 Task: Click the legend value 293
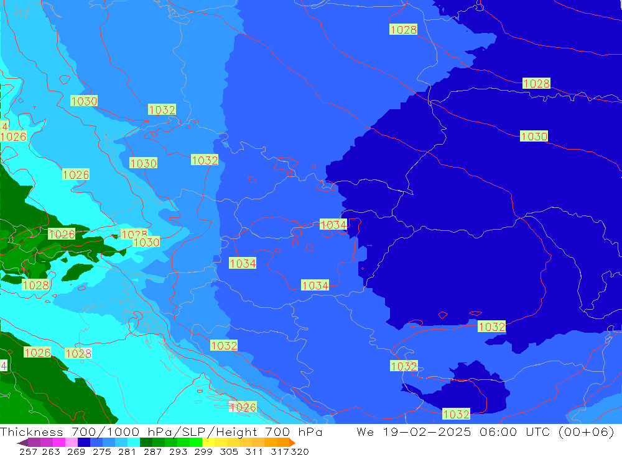tap(178, 451)
